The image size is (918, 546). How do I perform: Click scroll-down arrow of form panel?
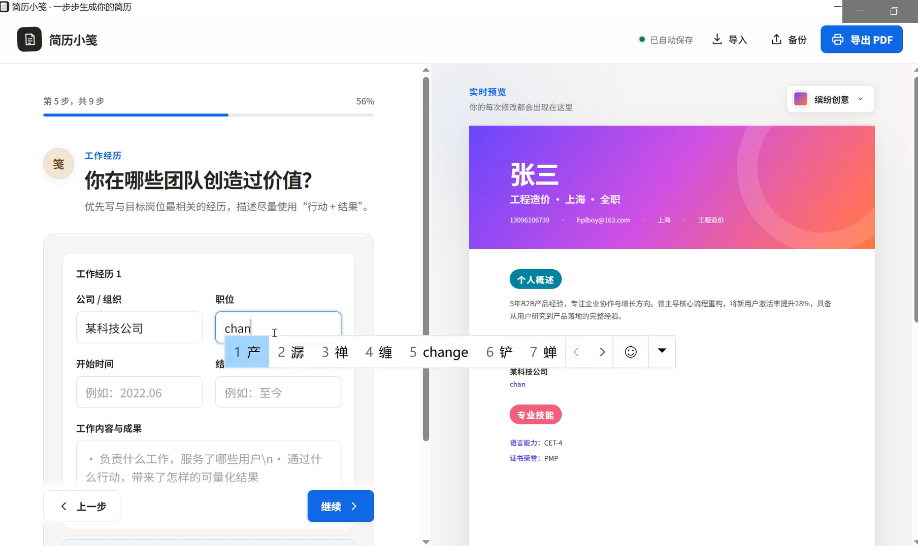[426, 541]
